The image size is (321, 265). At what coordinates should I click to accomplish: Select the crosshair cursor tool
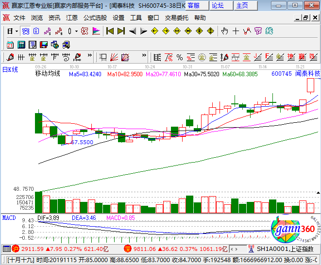(x=236, y=31)
